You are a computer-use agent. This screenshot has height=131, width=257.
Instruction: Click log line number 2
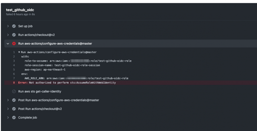[x=14, y=57]
